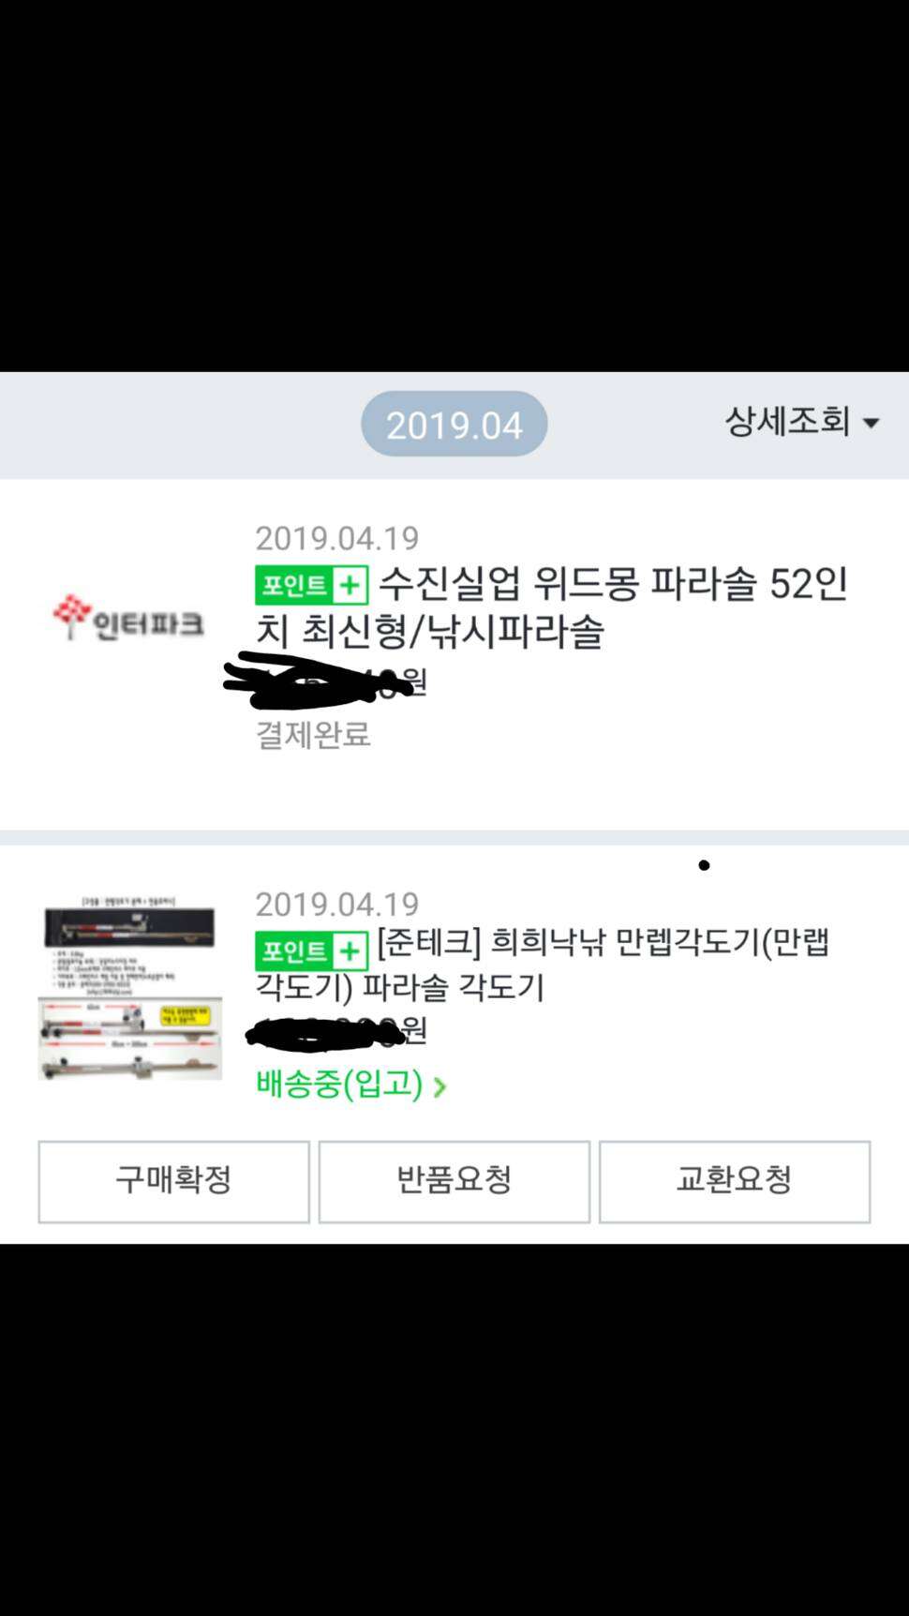909x1616 pixels.
Task: Tap the 각도기 product thumbnail image
Action: 129,988
